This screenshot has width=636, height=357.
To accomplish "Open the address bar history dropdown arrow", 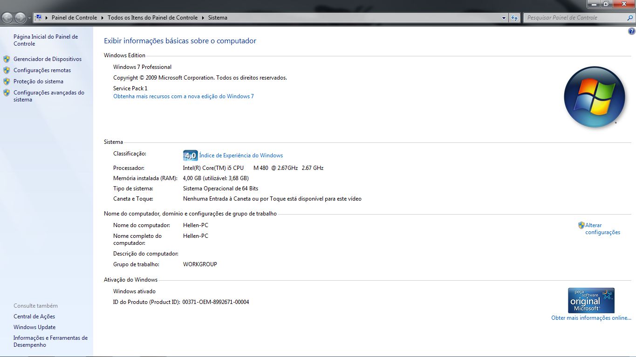I will click(504, 18).
